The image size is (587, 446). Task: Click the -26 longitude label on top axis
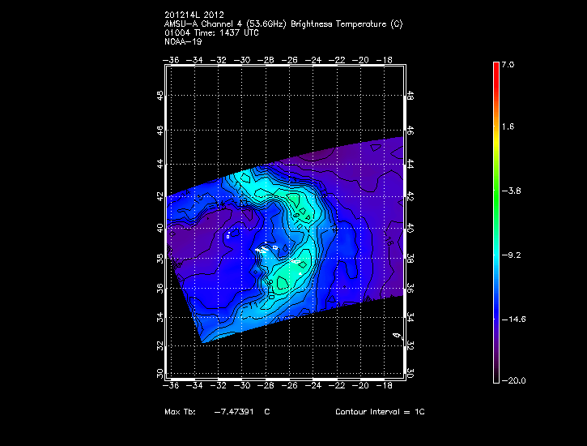coord(289,59)
